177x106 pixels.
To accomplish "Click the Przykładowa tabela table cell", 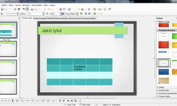I will tap(79, 68).
